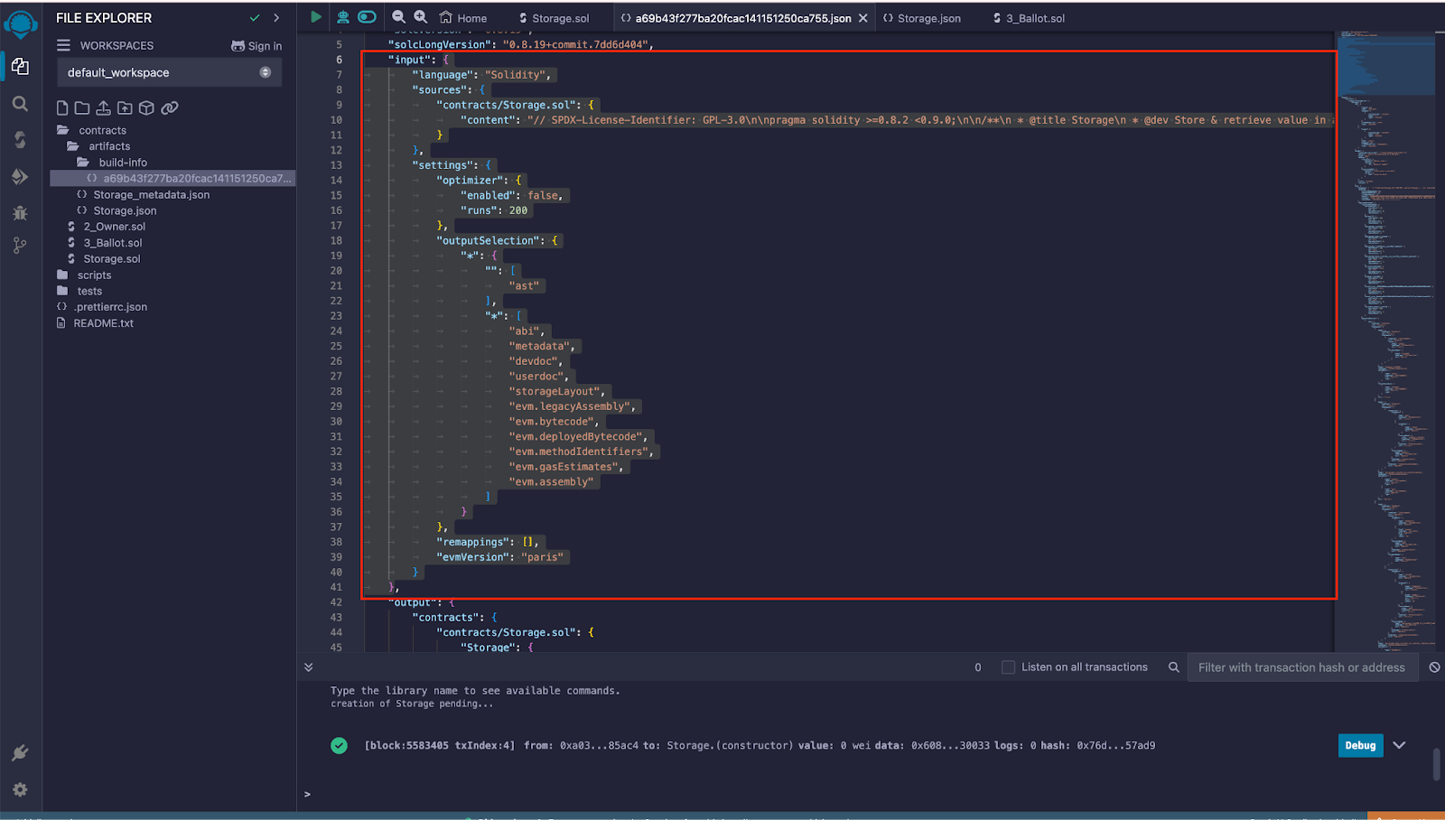The width and height of the screenshot is (1445, 820).
Task: Open the Solidity compiler panel
Action: [20, 140]
